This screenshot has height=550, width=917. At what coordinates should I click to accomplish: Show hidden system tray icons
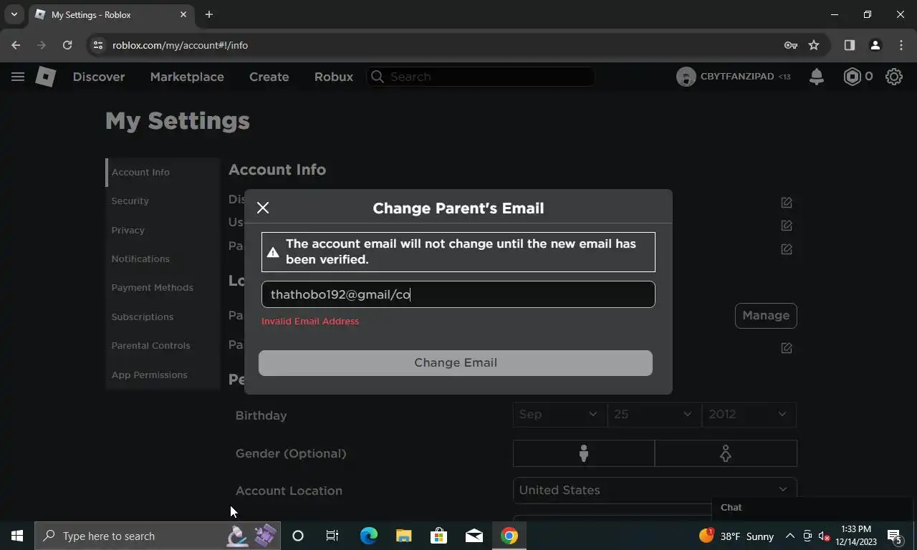click(x=789, y=536)
